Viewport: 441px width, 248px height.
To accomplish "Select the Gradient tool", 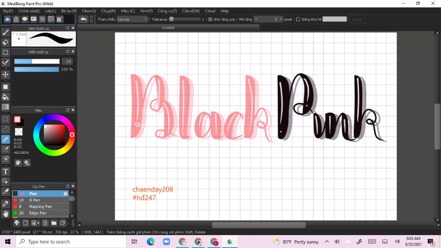I will tap(5, 107).
